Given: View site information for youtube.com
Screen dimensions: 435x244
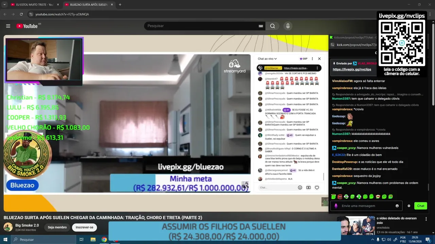Looking at the screenshot, I should 31,14.
